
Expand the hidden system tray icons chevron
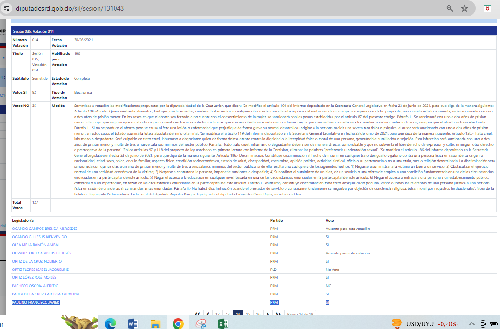tap(472, 324)
